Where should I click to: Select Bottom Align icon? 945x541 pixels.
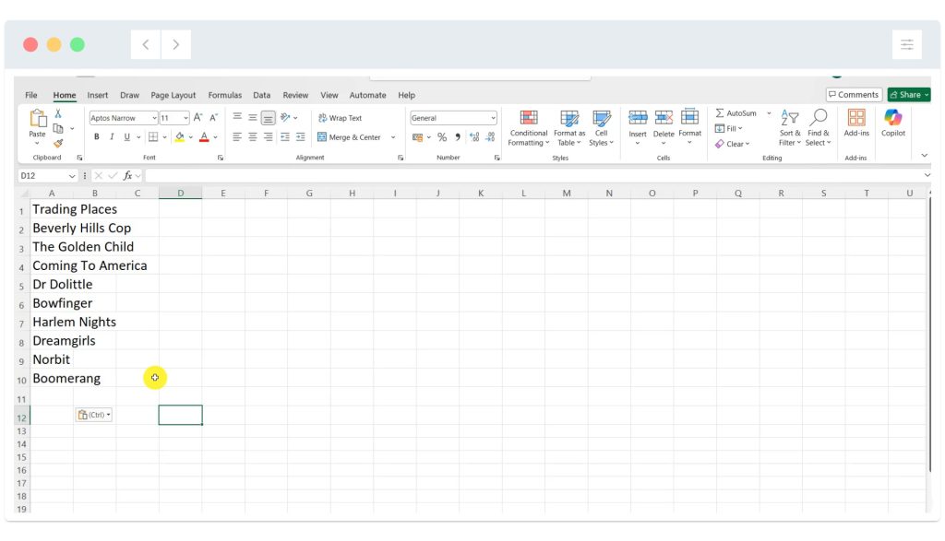[x=269, y=117]
